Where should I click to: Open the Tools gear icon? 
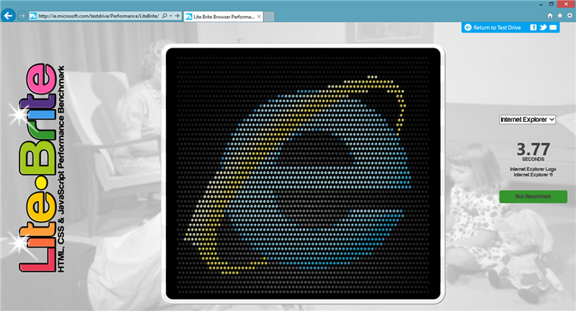[568, 15]
